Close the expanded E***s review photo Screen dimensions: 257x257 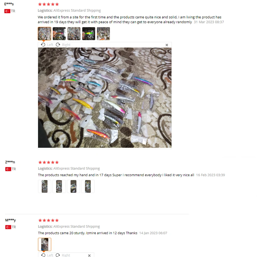coord(167,45)
